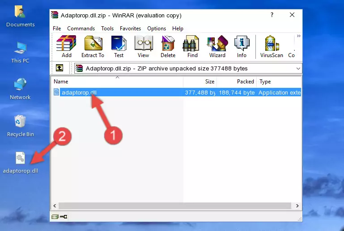
Task: Go up one folder level
Action: 59,68
